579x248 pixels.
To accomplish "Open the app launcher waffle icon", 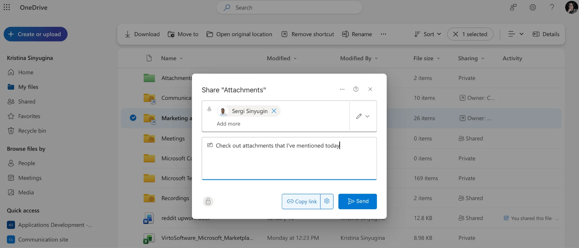I will [7, 7].
